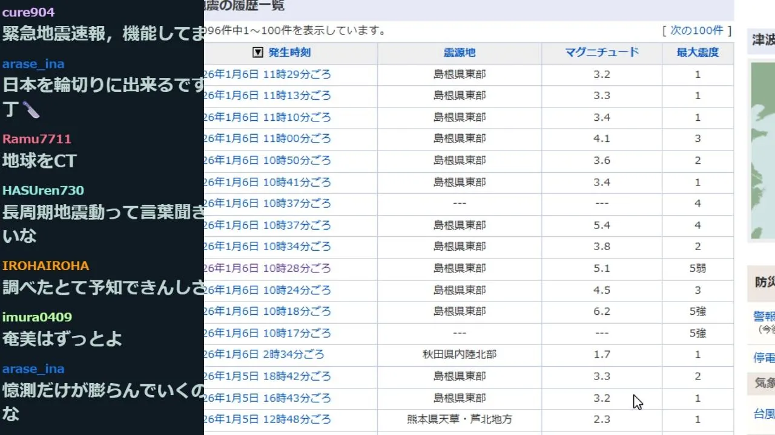The height and width of the screenshot is (435, 775).
Task: Open the 停電 link in the sidebar
Action: [764, 358]
